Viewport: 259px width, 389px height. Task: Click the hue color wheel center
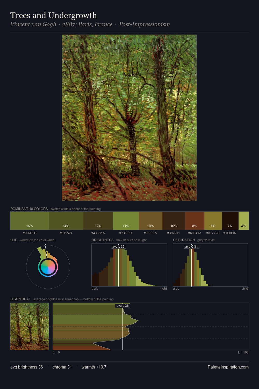click(x=48, y=267)
